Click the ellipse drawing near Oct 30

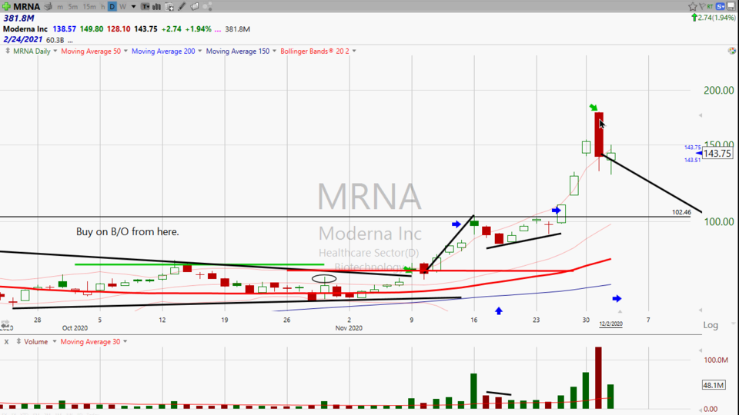click(324, 278)
